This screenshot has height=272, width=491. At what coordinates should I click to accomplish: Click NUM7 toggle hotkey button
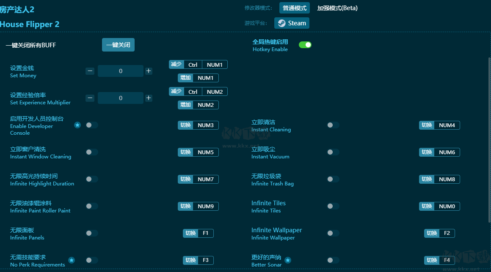(x=198, y=179)
